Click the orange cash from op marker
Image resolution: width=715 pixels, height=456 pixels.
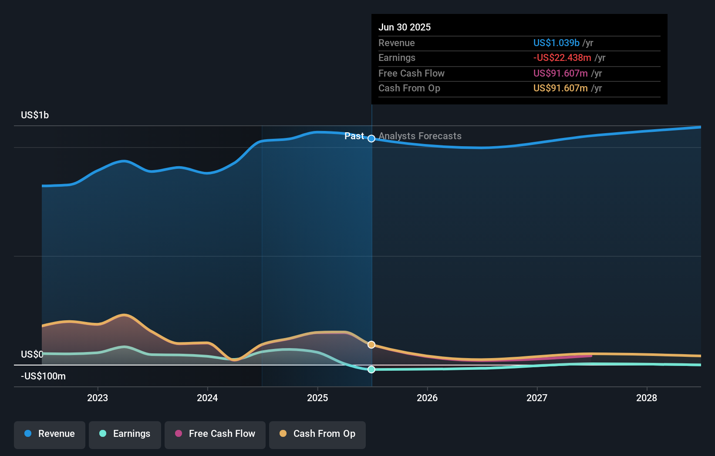click(x=371, y=345)
